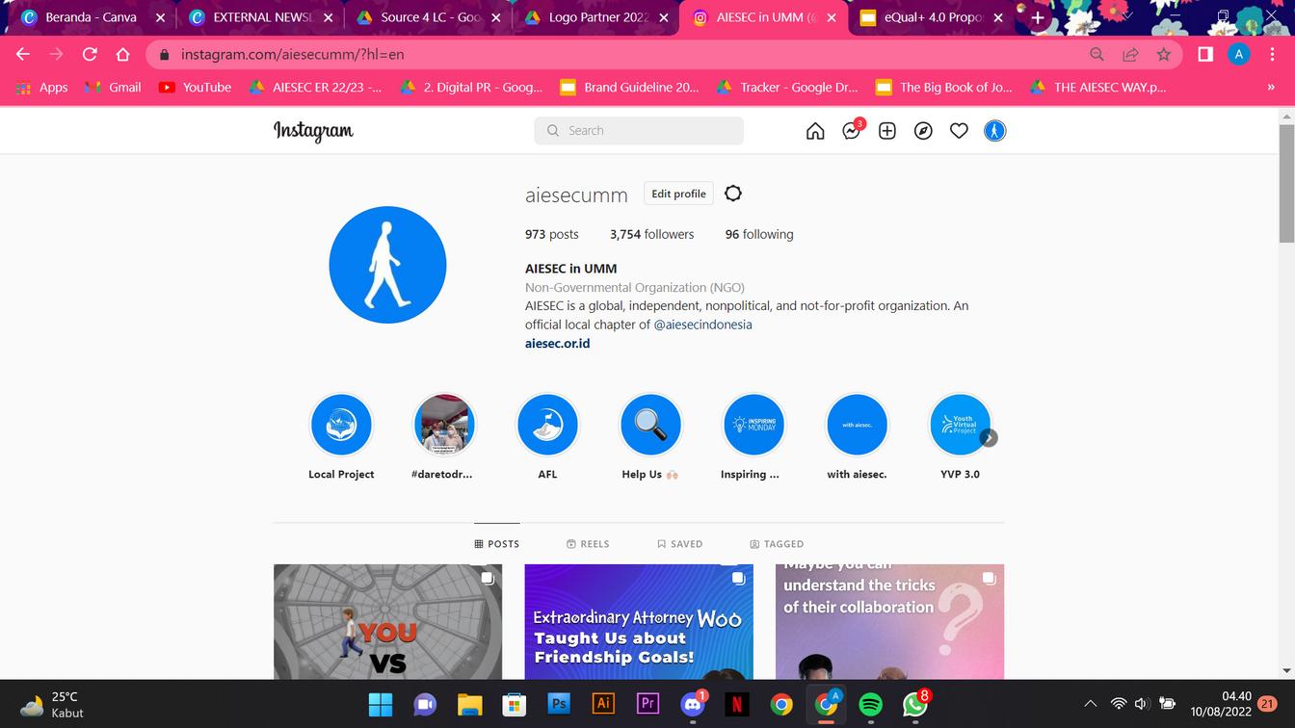1295x728 pixels.
Task: Open Netflix from taskbar
Action: click(737, 704)
